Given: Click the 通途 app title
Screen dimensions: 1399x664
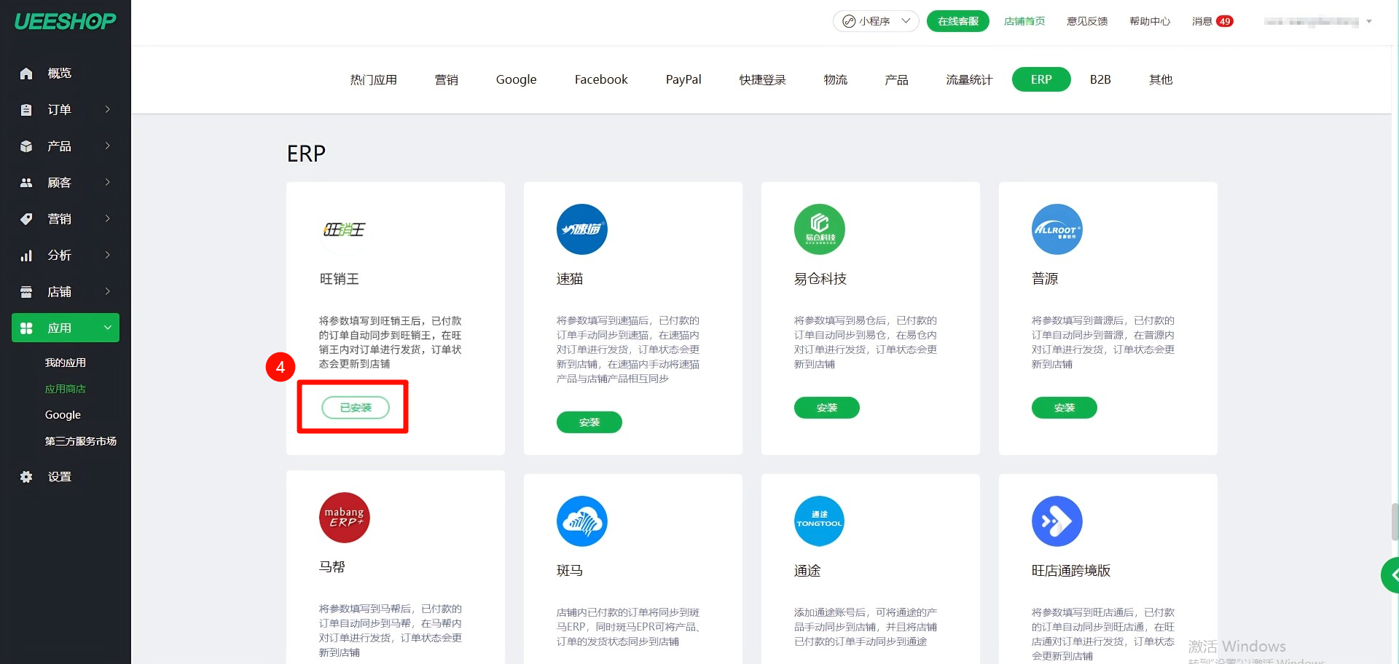Looking at the screenshot, I should coord(807,571).
